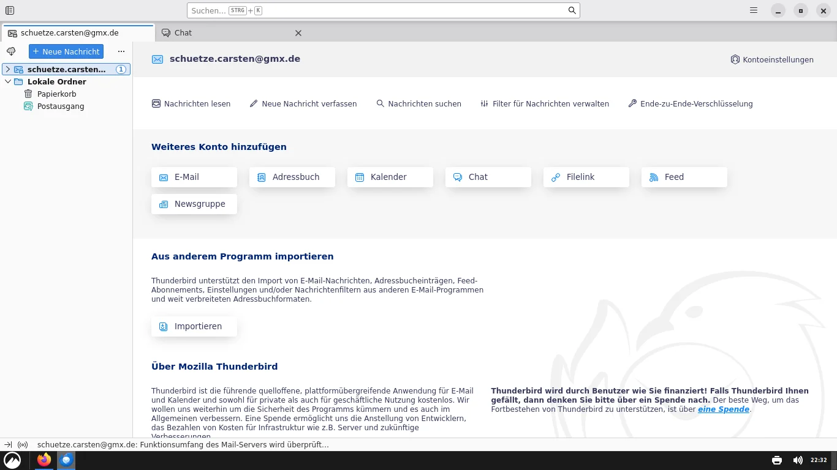
Task: Launch Firefox from the taskbar
Action: pyautogui.click(x=44, y=460)
